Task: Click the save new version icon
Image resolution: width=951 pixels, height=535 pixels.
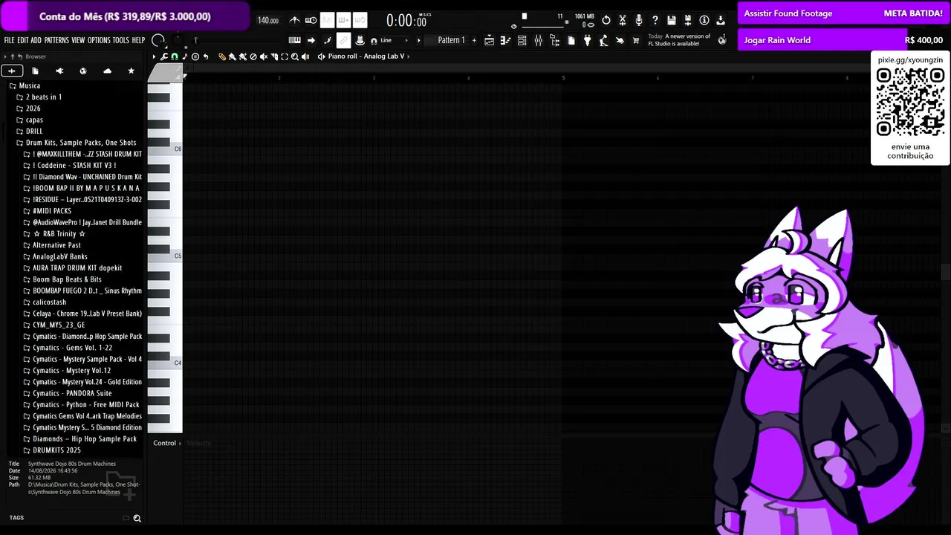Action: point(688,20)
